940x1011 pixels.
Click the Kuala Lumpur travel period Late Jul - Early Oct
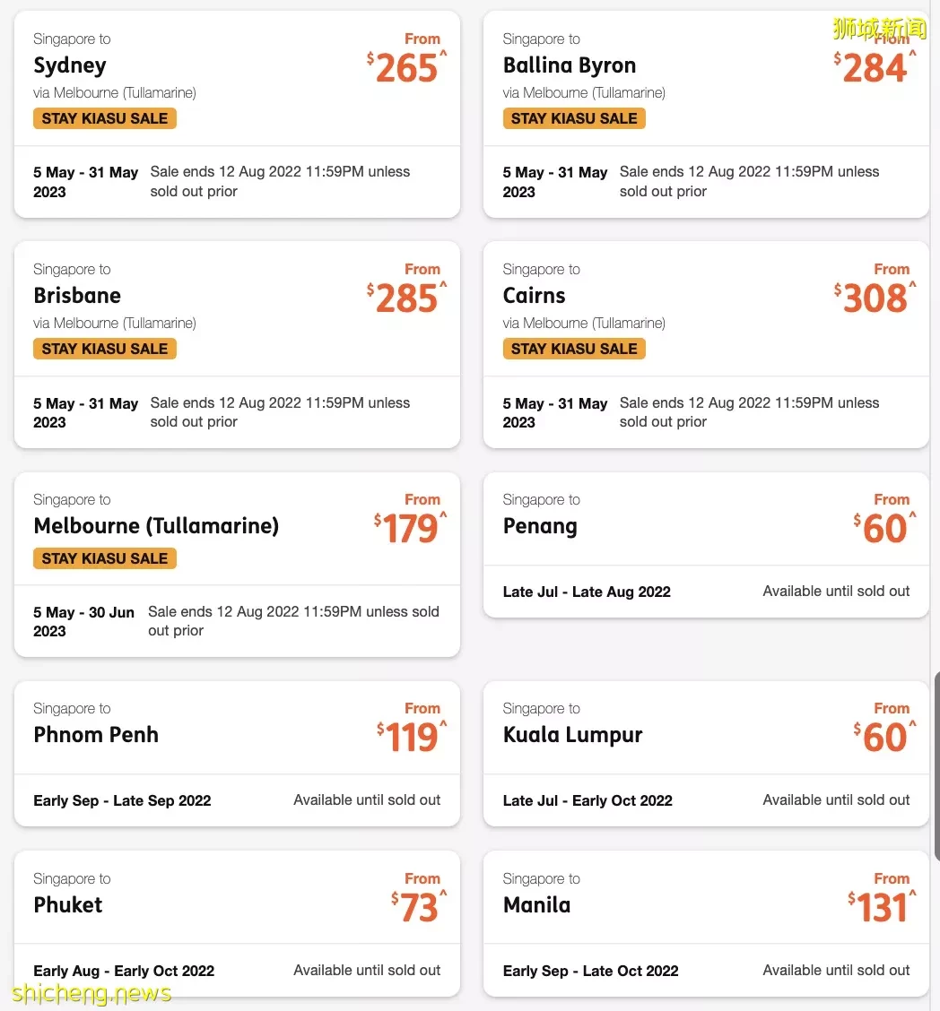click(587, 800)
